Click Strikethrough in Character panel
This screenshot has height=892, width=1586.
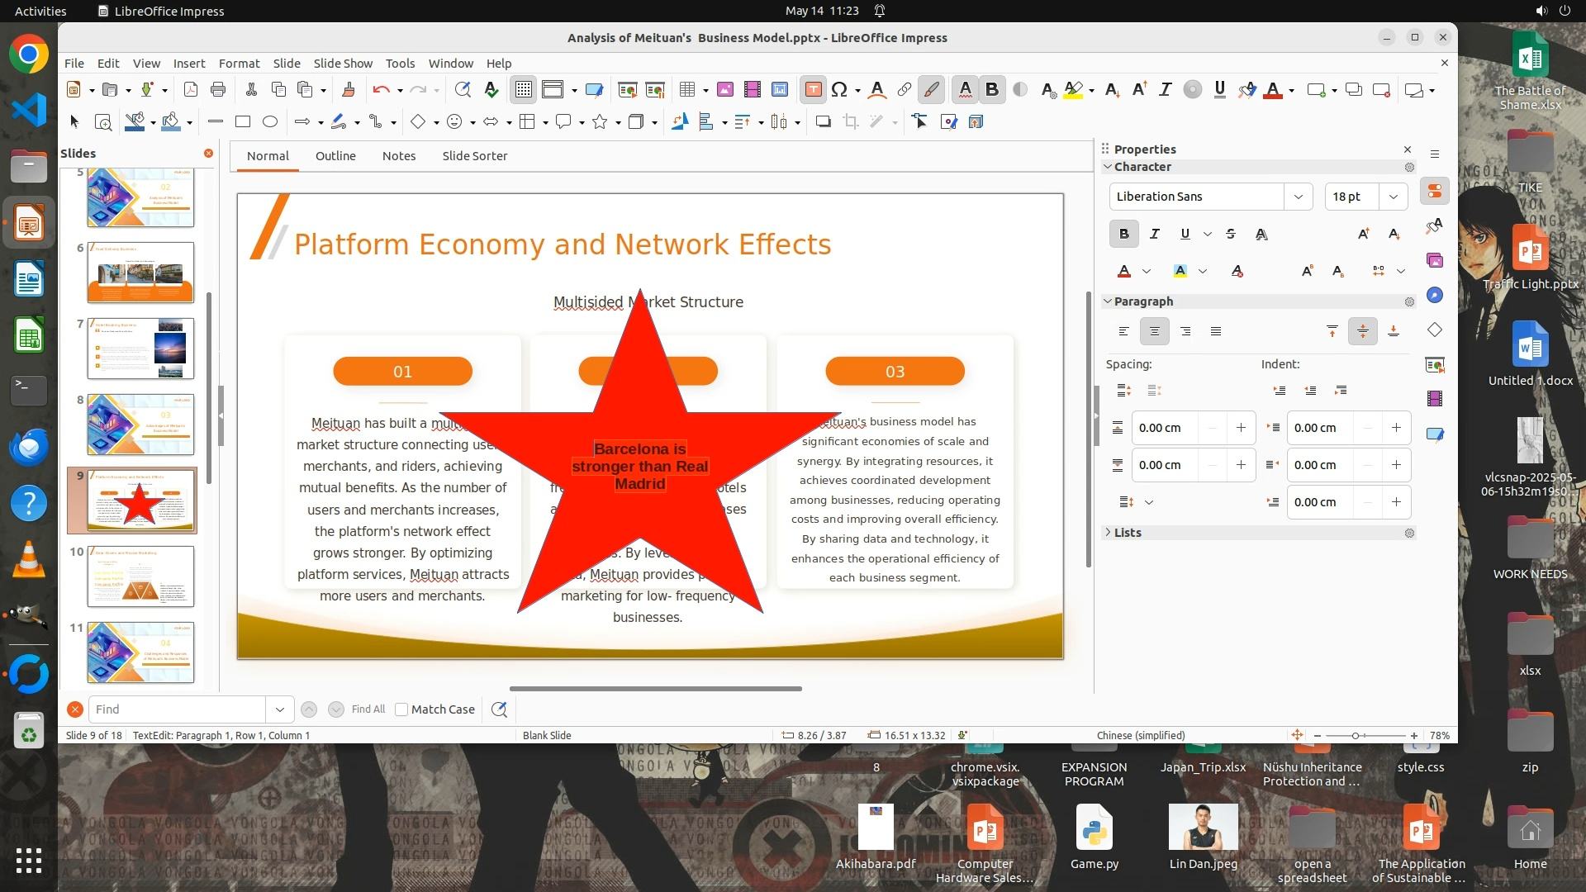tap(1231, 235)
